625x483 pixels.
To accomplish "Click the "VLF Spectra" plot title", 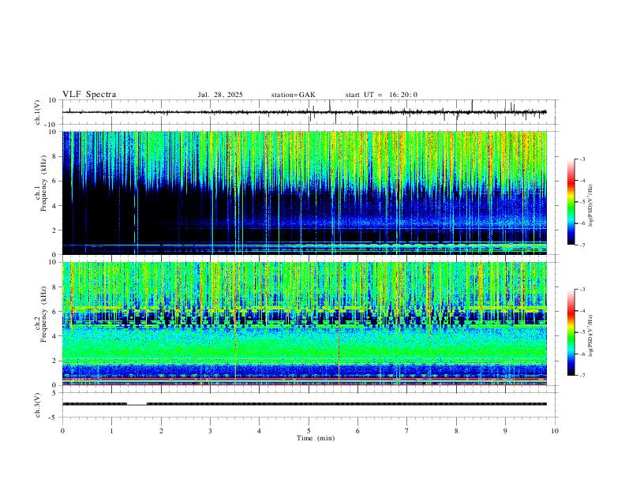I will tap(89, 95).
